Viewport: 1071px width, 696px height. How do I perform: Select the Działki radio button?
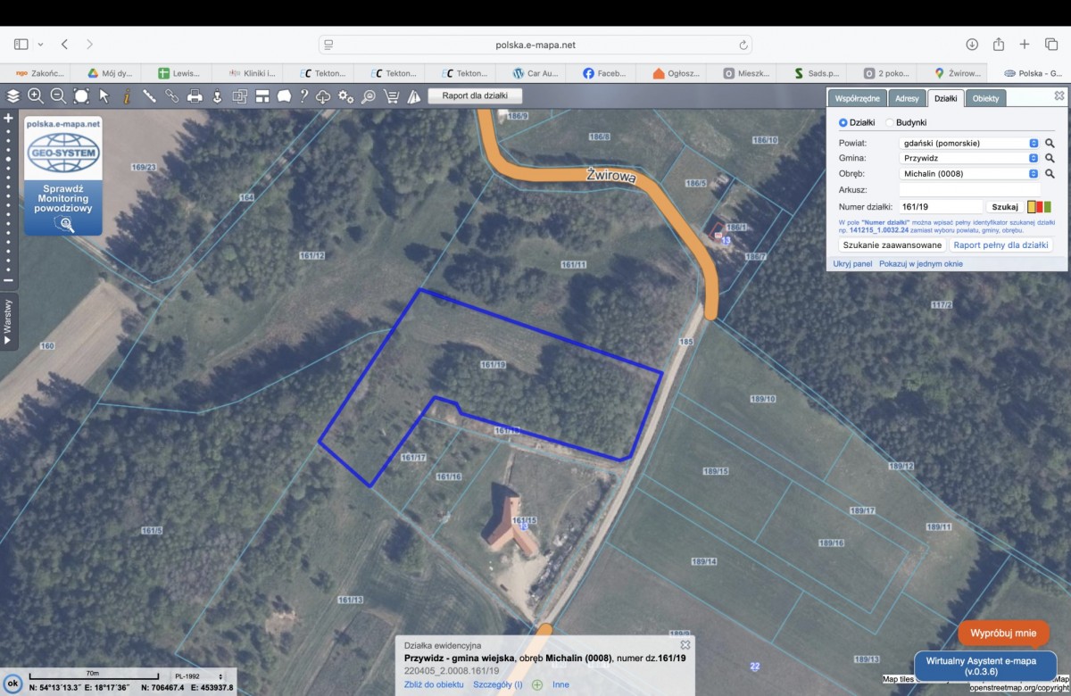click(x=843, y=122)
